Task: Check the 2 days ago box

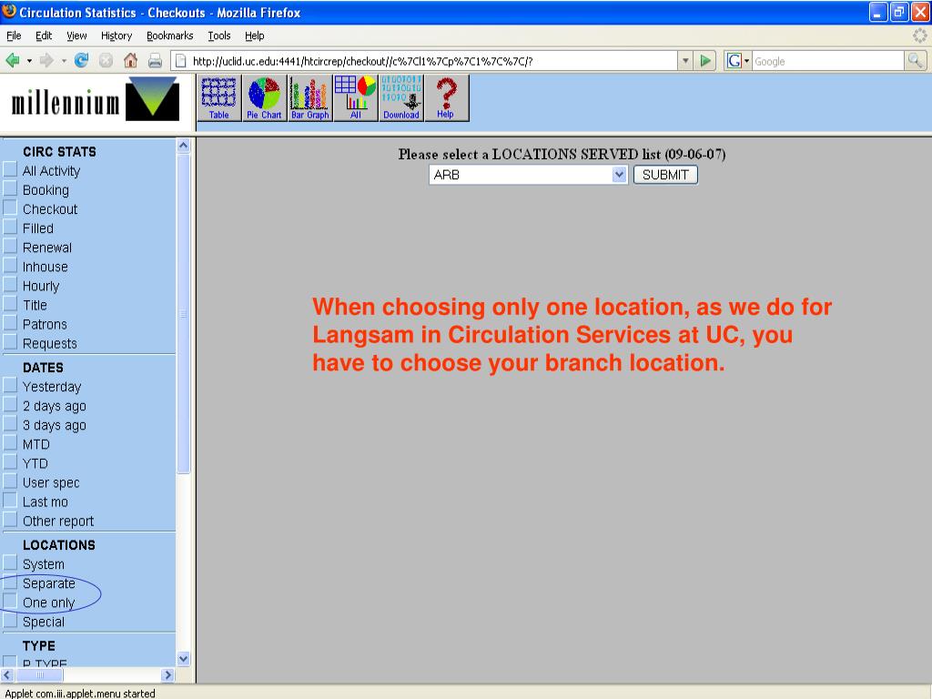Action: [x=10, y=405]
